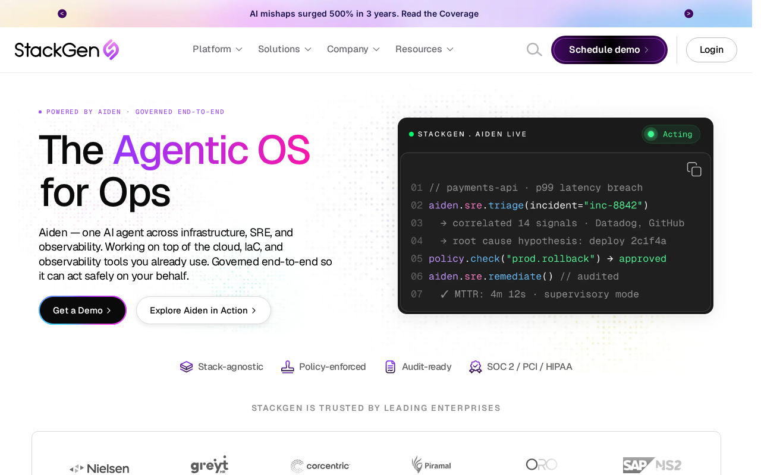This screenshot has height=475, width=761.
Task: Click the Corcentric logo
Action: click(320, 466)
